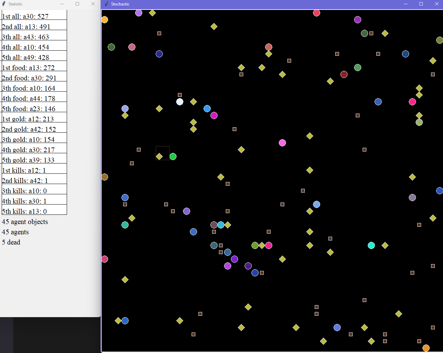Select the gray-lavender agent circle
This screenshot has height=353, width=443.
pyautogui.click(x=412, y=197)
